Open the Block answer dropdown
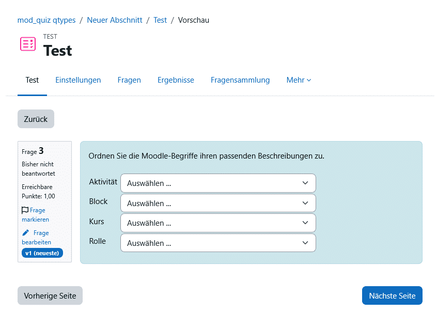This screenshot has height=328, width=437. point(218,203)
